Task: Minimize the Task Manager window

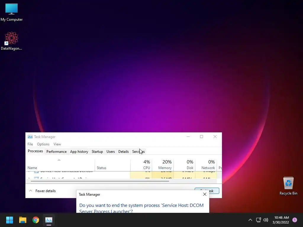Action: (x=188, y=137)
